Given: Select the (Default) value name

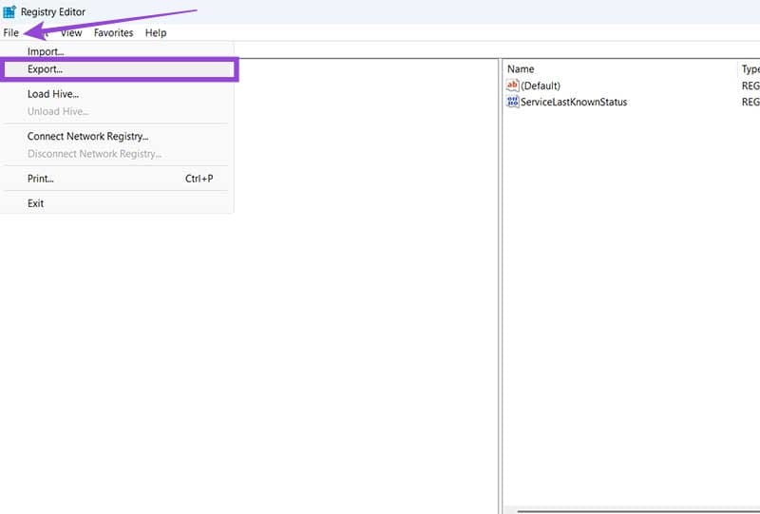Looking at the screenshot, I should (x=541, y=86).
